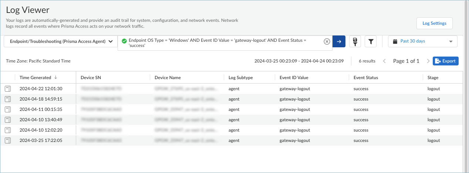Open the filter funnel icon

pyautogui.click(x=371, y=41)
